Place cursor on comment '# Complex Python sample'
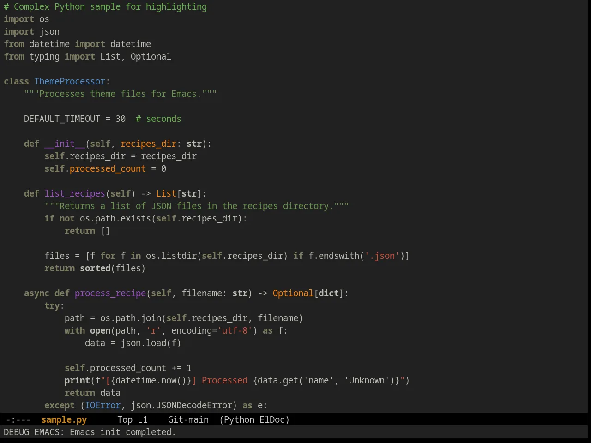This screenshot has height=443, width=591. tap(59, 6)
